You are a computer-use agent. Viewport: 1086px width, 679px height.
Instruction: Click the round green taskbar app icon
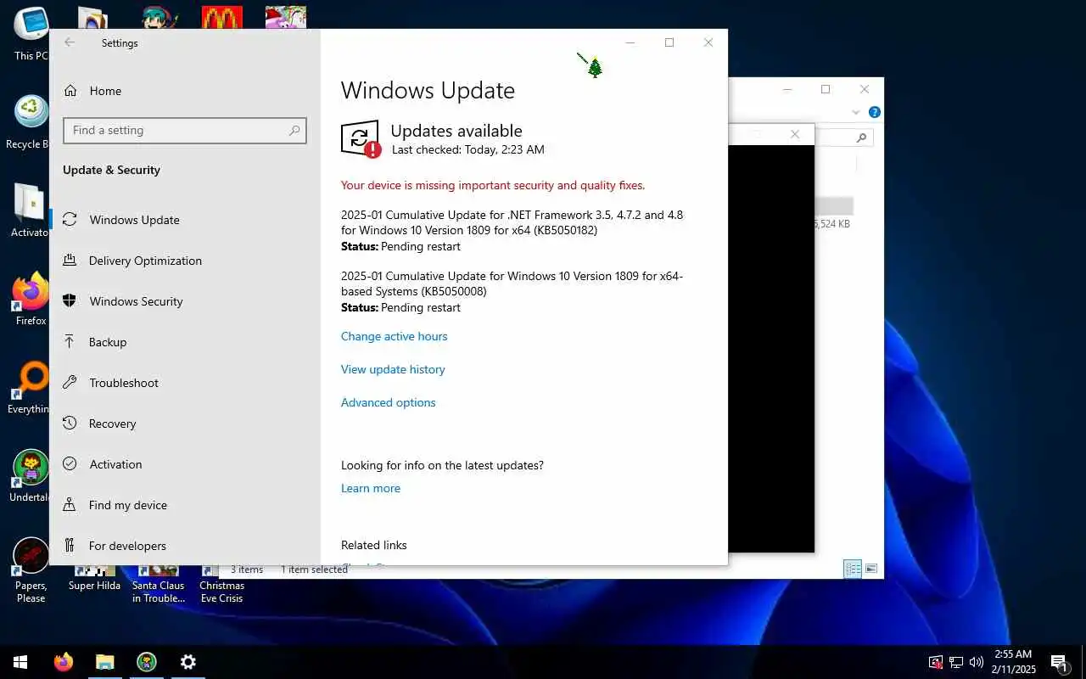pyautogui.click(x=146, y=662)
